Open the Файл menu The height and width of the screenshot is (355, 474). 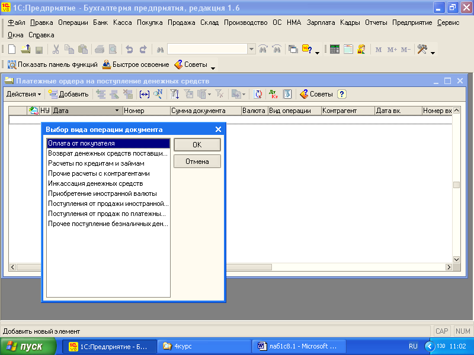[17, 22]
